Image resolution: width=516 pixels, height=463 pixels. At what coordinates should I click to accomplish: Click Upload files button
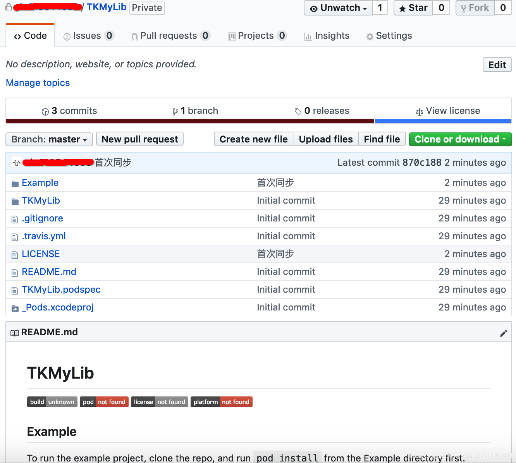(x=326, y=139)
